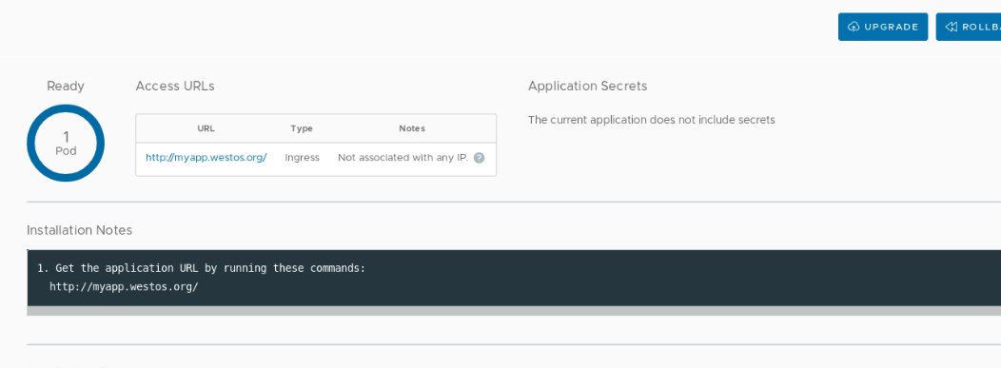Click the horizontal scrollbar below installation notes

point(514,311)
